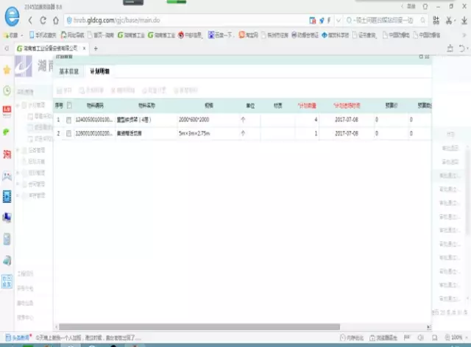Switch to the 基本信息 tab
This screenshot has width=471, height=347.
click(68, 72)
